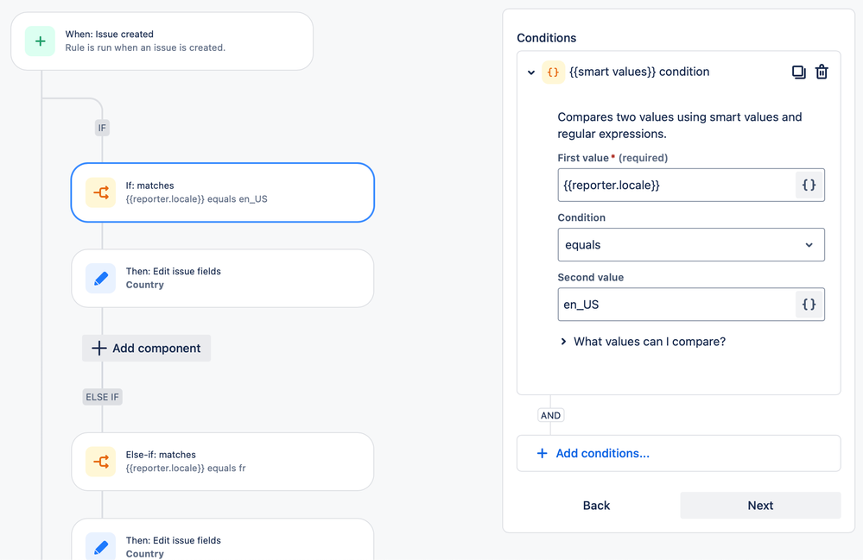The width and height of the screenshot is (863, 560).
Task: Open the equals Condition dropdown
Action: 690,245
